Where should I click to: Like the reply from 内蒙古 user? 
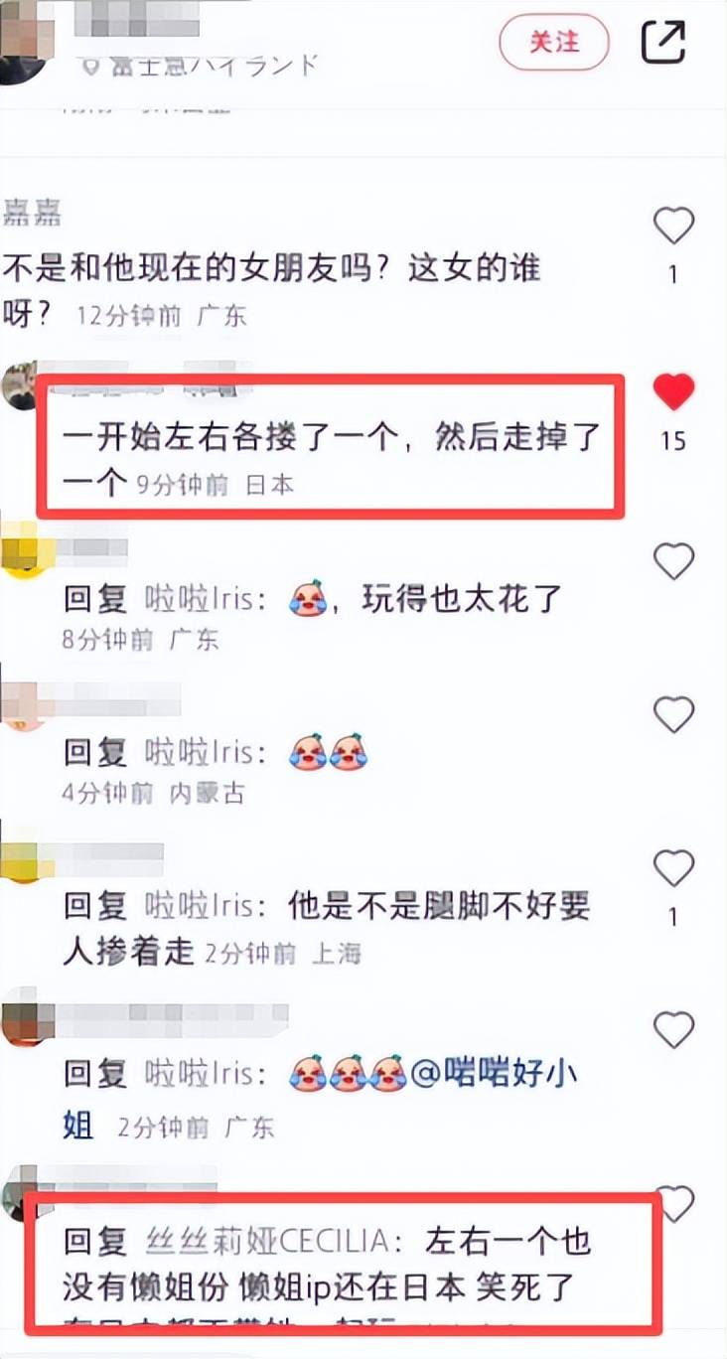click(x=673, y=714)
